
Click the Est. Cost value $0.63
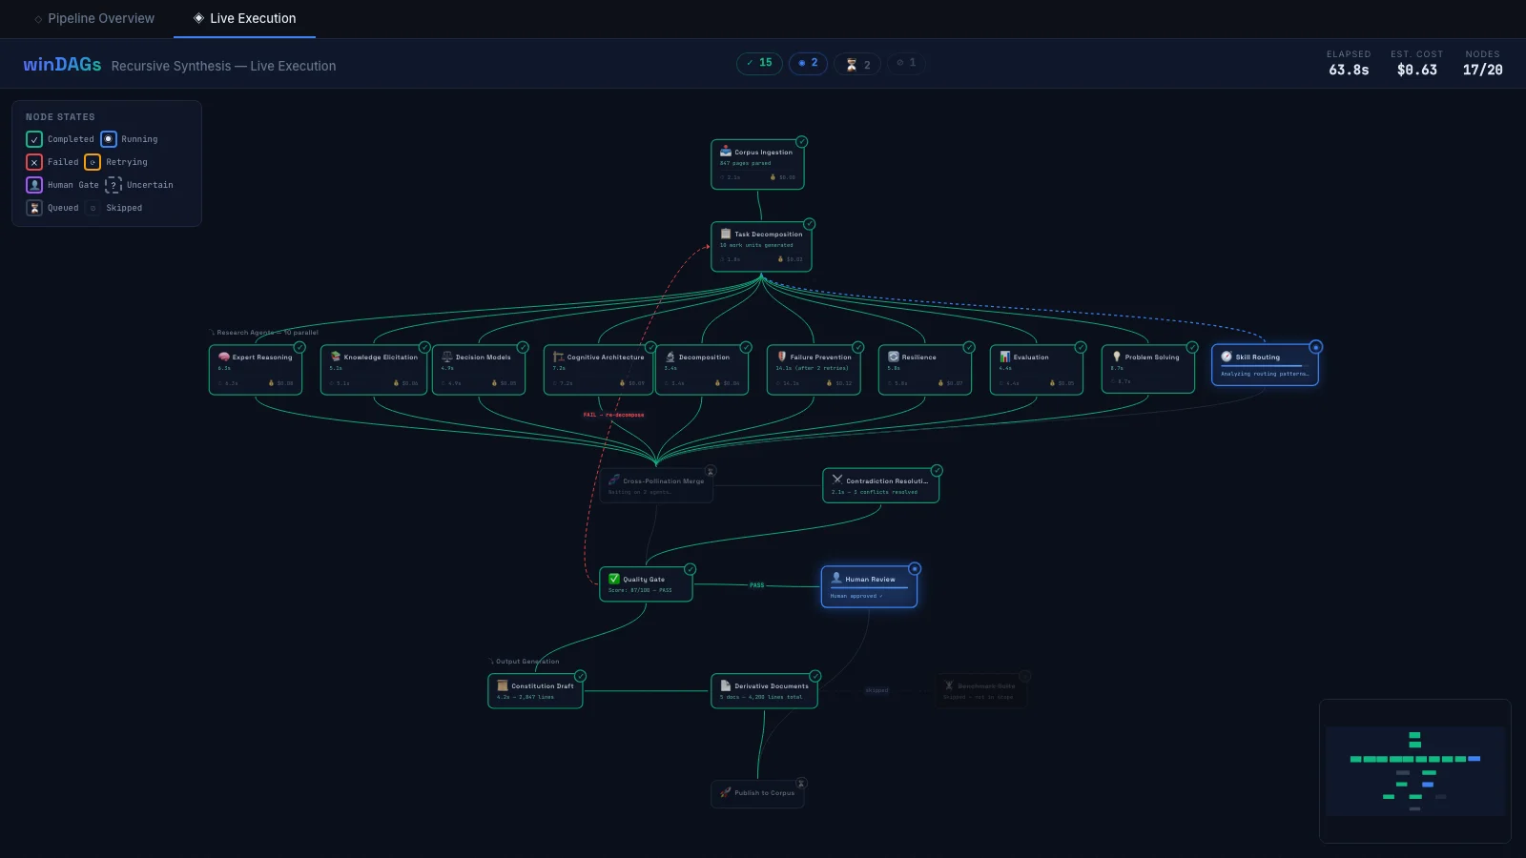click(x=1416, y=70)
